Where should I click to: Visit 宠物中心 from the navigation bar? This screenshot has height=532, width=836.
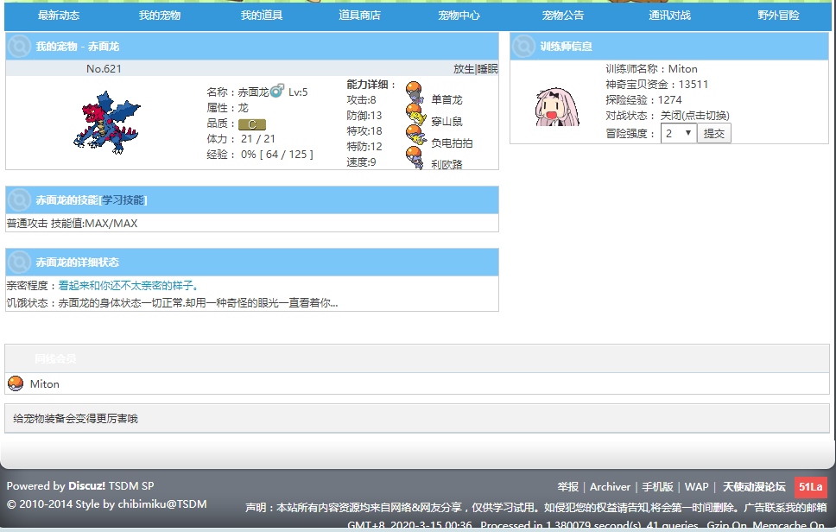[459, 16]
